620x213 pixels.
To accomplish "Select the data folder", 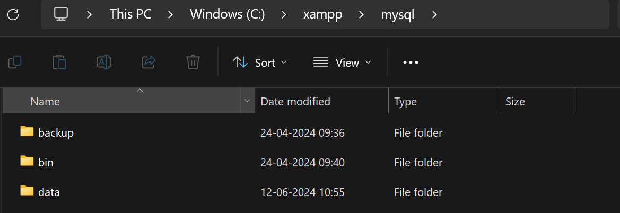I will pyautogui.click(x=49, y=192).
